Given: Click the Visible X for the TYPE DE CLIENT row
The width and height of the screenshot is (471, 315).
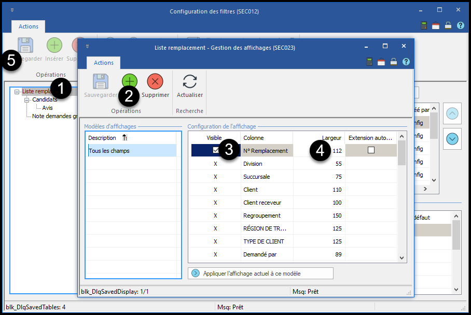Looking at the screenshot, I should pos(215,241).
